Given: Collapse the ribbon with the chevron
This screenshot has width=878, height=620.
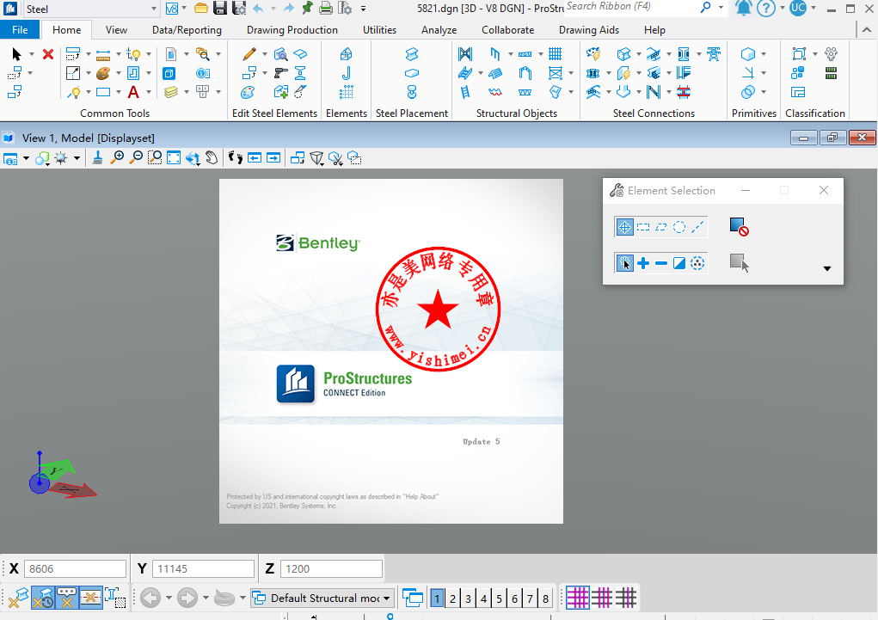Looking at the screenshot, I should (x=866, y=30).
